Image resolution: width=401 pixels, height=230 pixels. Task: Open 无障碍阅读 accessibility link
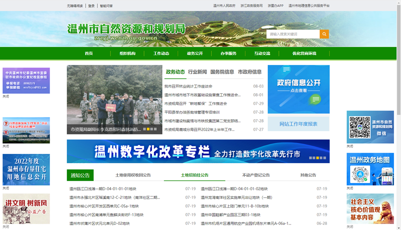[75, 6]
